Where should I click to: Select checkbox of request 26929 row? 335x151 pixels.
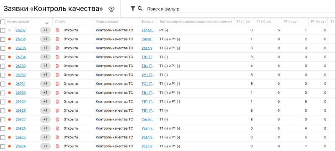(3, 102)
